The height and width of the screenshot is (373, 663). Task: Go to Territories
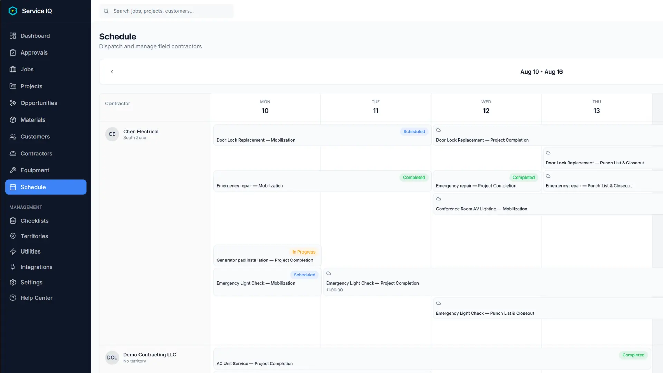(x=46, y=236)
